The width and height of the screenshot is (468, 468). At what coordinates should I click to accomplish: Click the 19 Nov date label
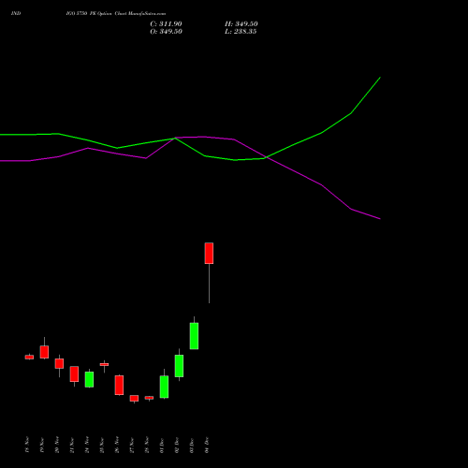click(42, 445)
